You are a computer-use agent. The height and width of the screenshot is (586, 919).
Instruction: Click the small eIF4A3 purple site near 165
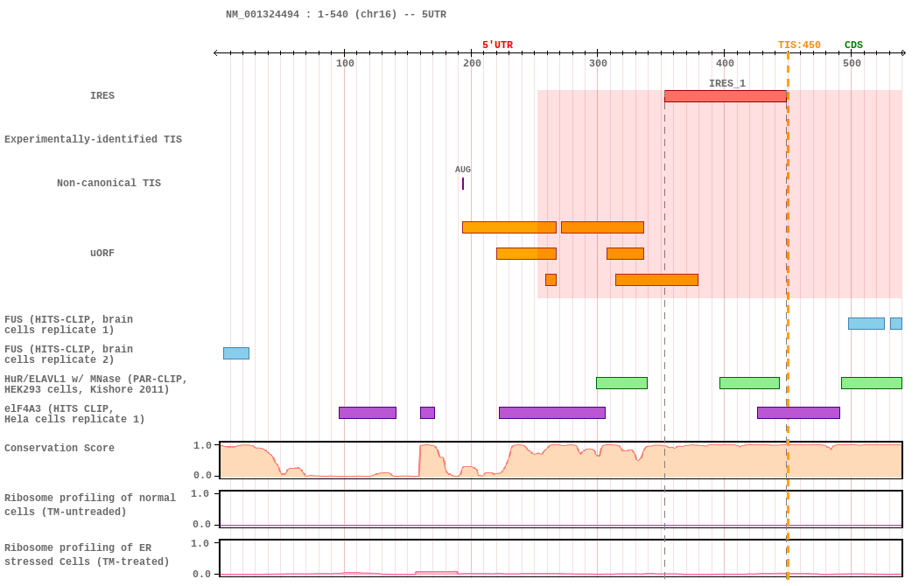click(x=428, y=413)
